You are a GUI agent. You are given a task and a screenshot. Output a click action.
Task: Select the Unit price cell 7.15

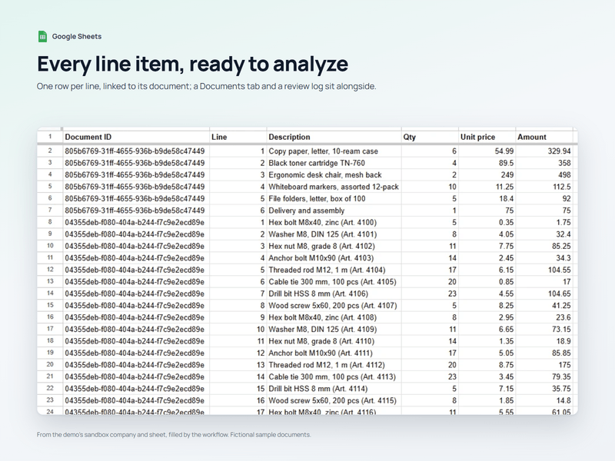coord(487,389)
